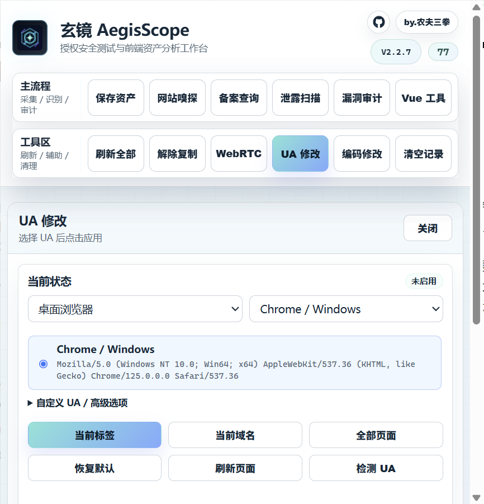Open the 网站嗅探 tool
This screenshot has height=504, width=484.
[177, 98]
